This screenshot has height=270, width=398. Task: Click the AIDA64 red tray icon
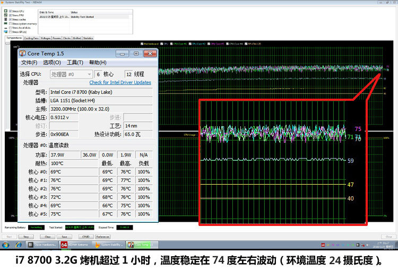coord(323,245)
